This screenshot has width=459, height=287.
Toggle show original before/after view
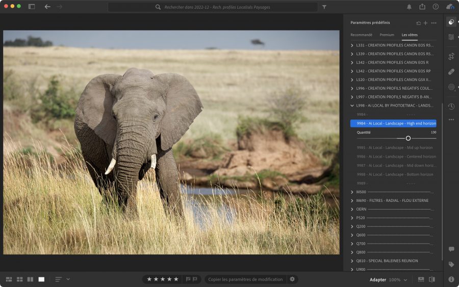[x=432, y=279]
